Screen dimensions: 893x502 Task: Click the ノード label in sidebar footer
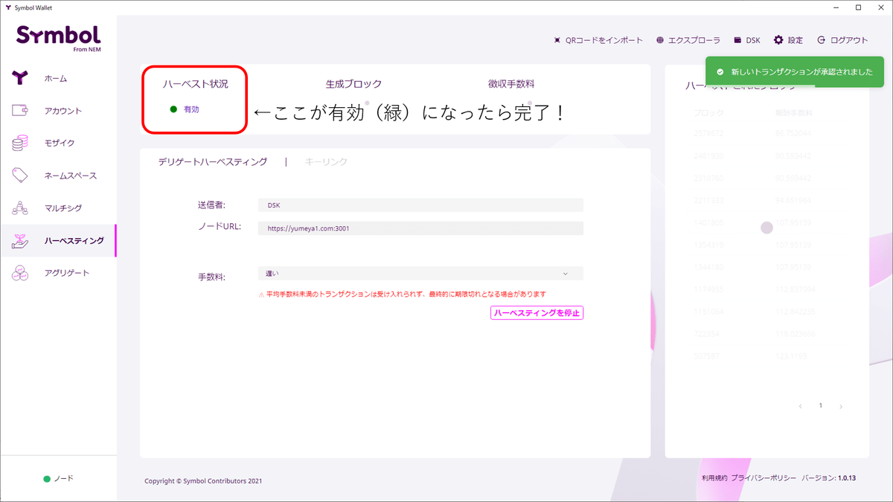pos(64,478)
